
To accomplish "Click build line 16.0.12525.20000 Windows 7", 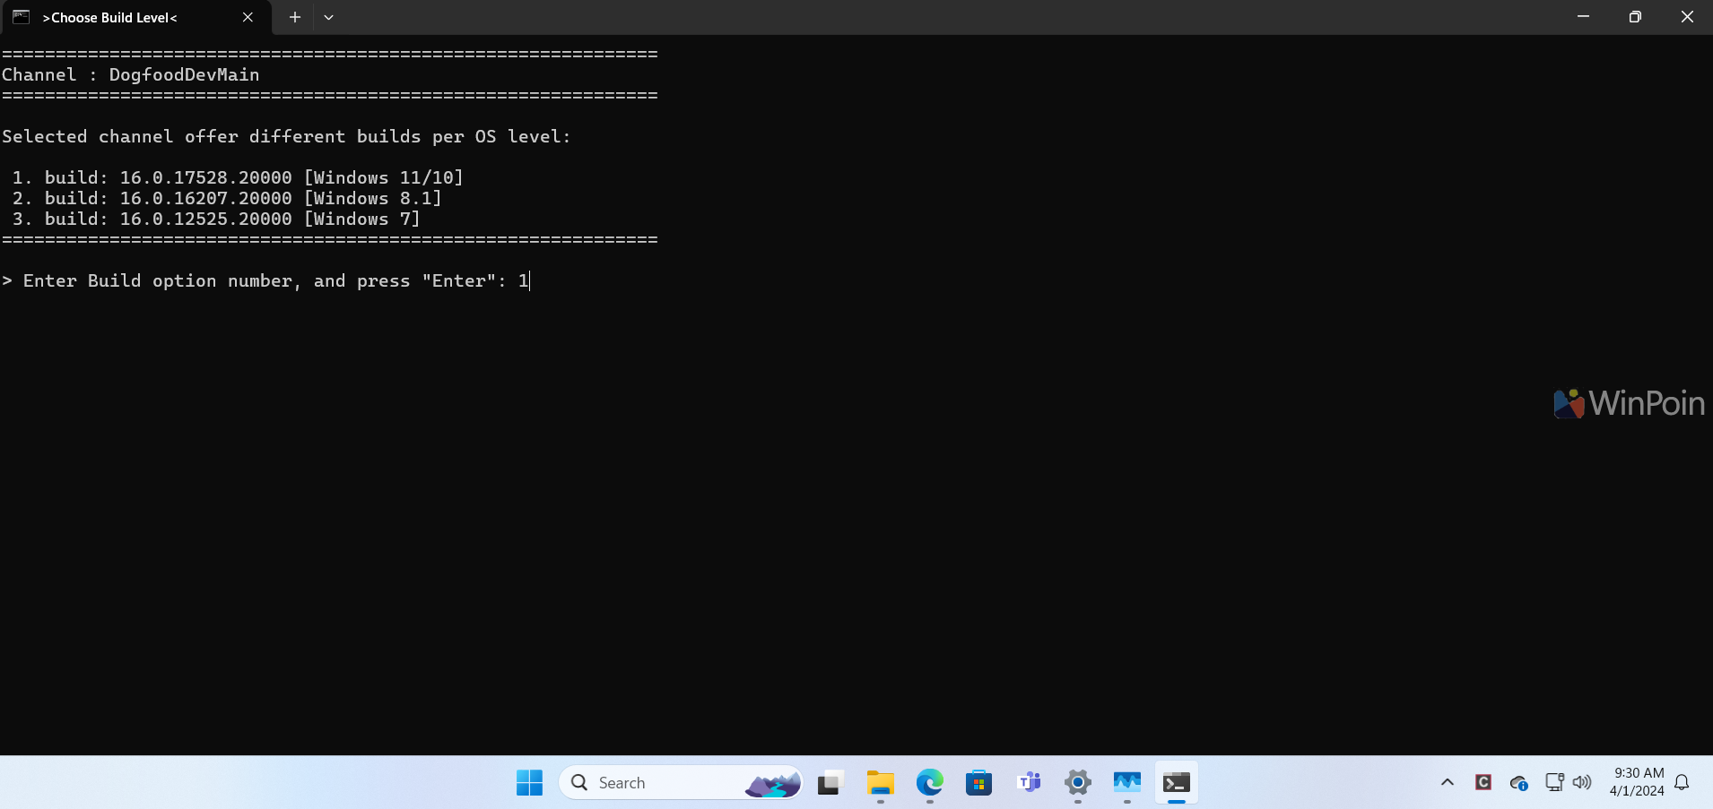I will click(x=216, y=219).
